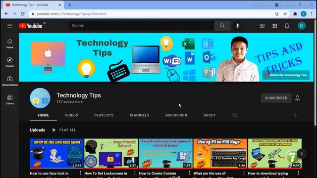317x178 pixels.
Task: Open Library in the left sidebar
Action: coord(10,99)
